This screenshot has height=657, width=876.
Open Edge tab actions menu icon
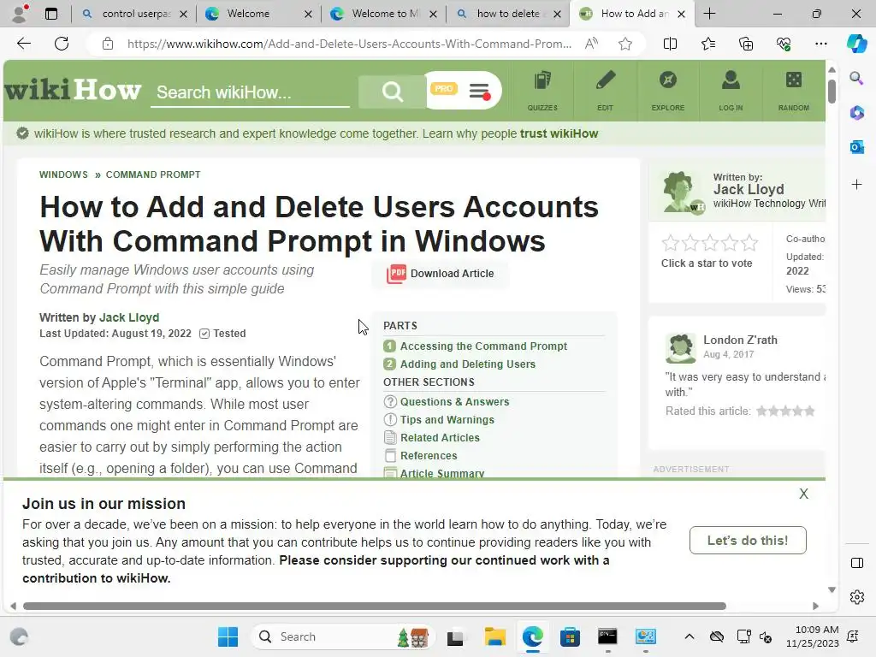click(x=51, y=14)
